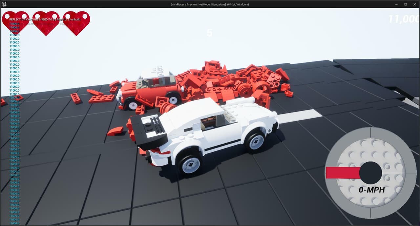Minimize the BrickRacers Preview window
The image size is (420, 226).
[x=396, y=4]
